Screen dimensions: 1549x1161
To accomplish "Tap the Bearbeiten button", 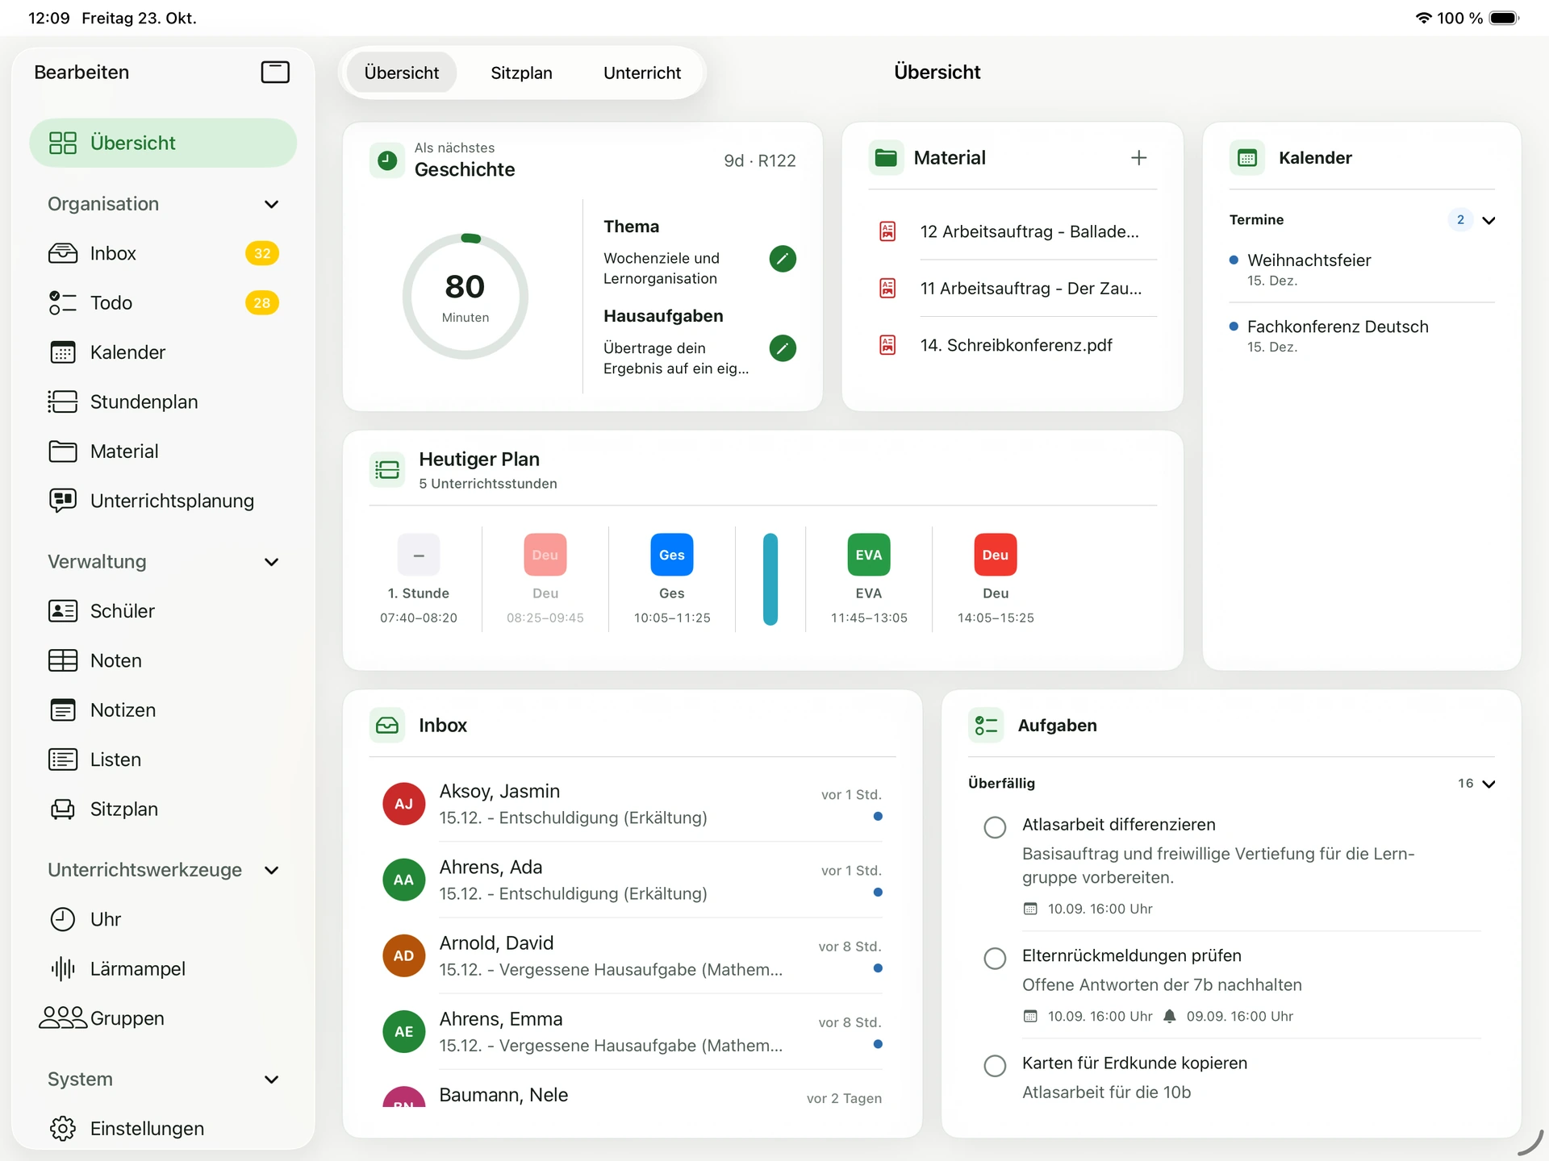I will 81,73.
